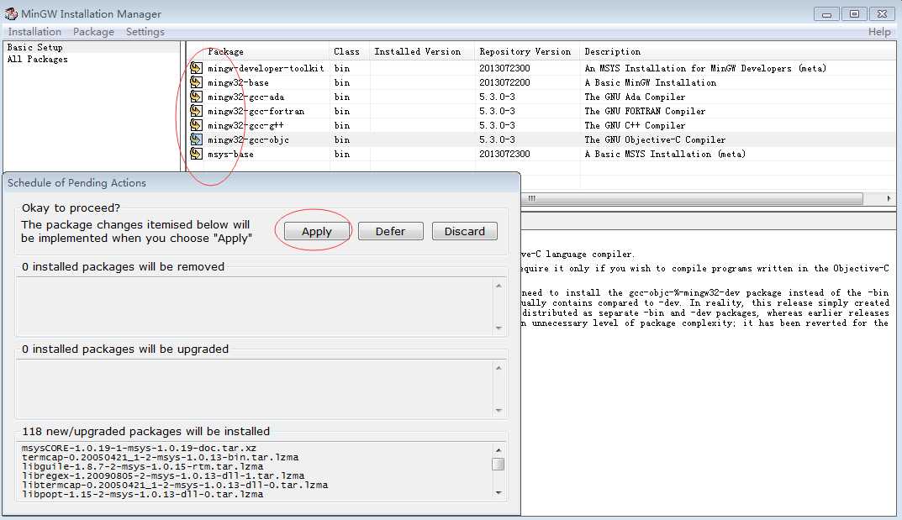Select the mingw32-gcc-ada package name
The image size is (902, 520).
tap(245, 97)
